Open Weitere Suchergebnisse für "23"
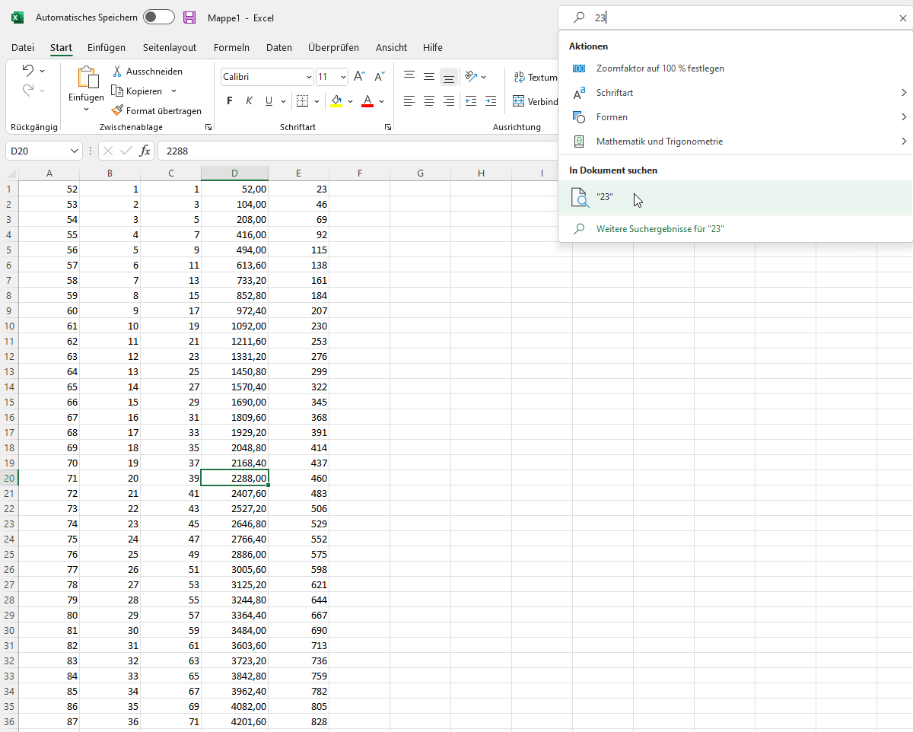 pos(660,228)
